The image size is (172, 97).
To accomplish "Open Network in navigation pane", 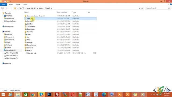I will (8, 64).
